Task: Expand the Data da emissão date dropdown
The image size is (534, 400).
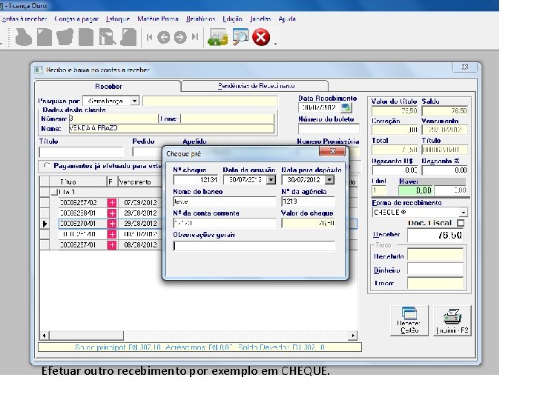Action: point(271,179)
